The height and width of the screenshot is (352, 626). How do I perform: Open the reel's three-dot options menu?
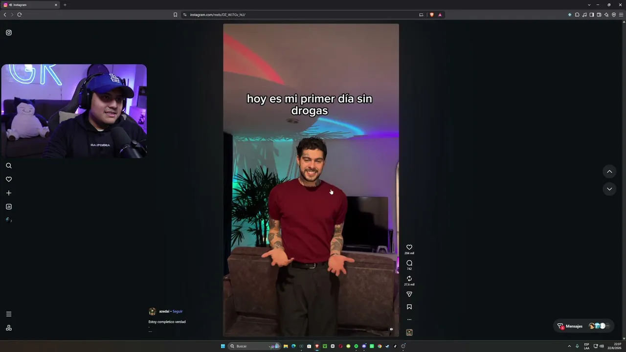point(409,320)
